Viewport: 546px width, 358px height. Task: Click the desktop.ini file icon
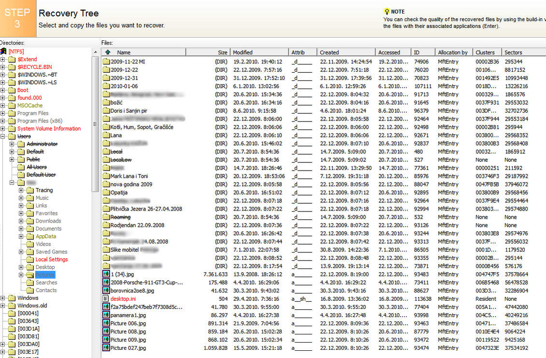pos(106,299)
